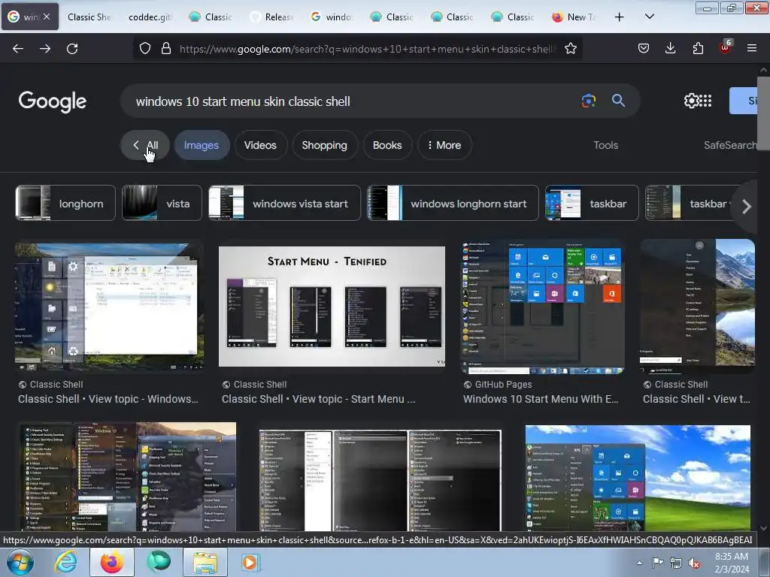Open the Windows XP Bliss wallpaper image result

[638, 478]
